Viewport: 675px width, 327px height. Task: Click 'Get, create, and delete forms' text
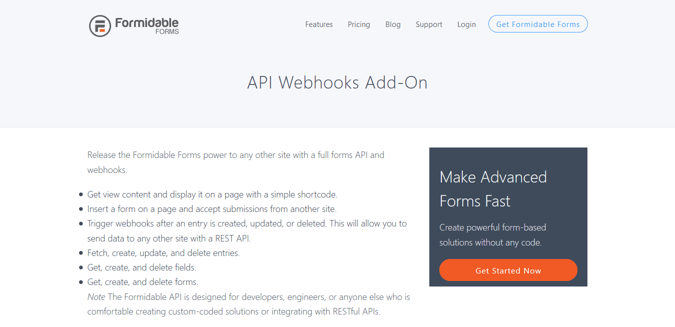143,282
